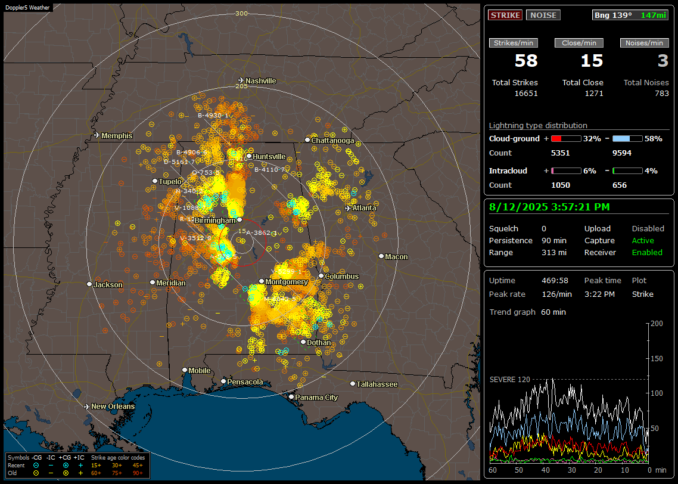Click storm cell label D-5161-7

click(x=179, y=162)
